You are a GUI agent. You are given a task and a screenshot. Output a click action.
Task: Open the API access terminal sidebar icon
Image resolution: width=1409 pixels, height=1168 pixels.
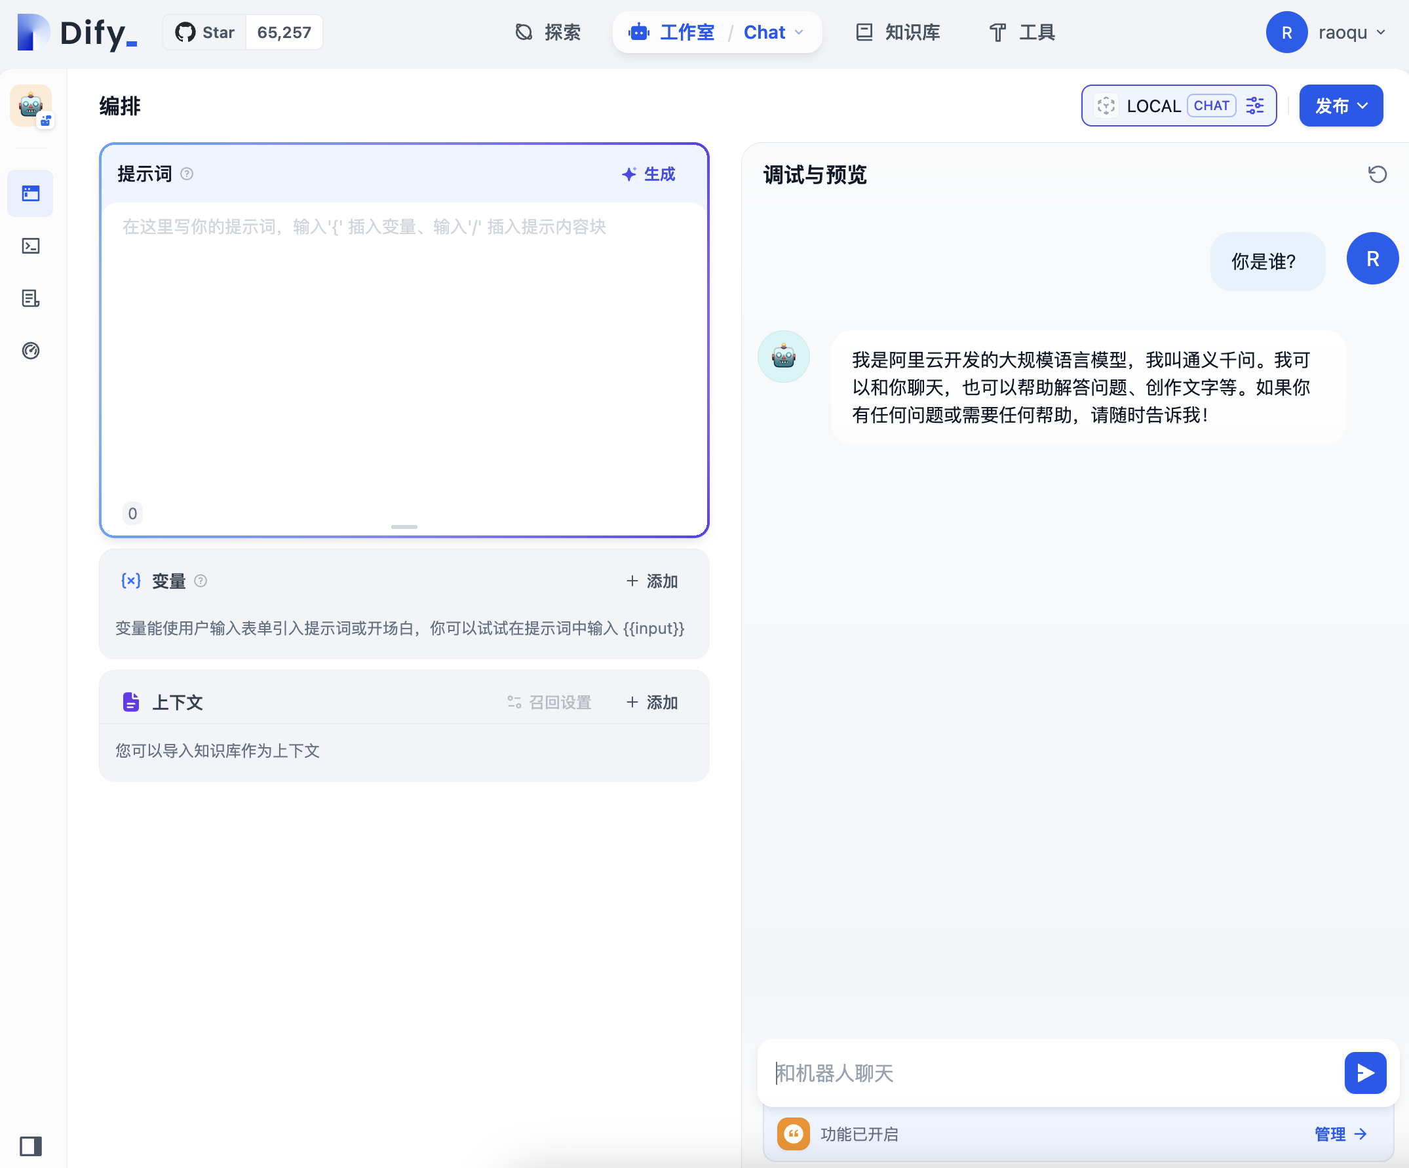click(x=31, y=246)
